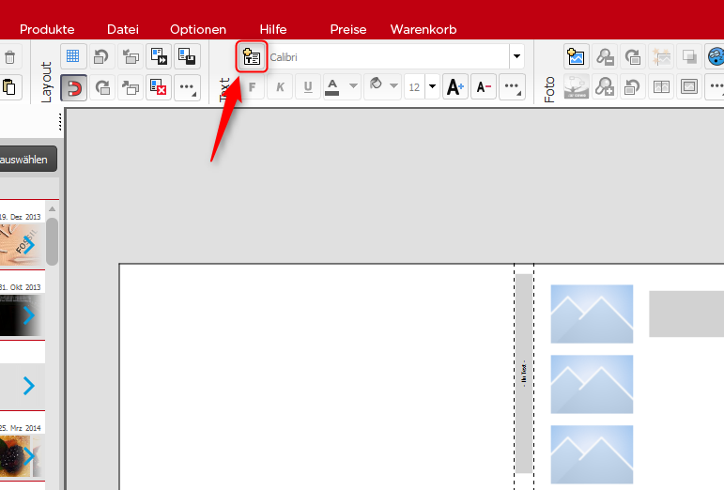The height and width of the screenshot is (490, 724).
Task: Open the Optionen menu
Action: pos(198,29)
